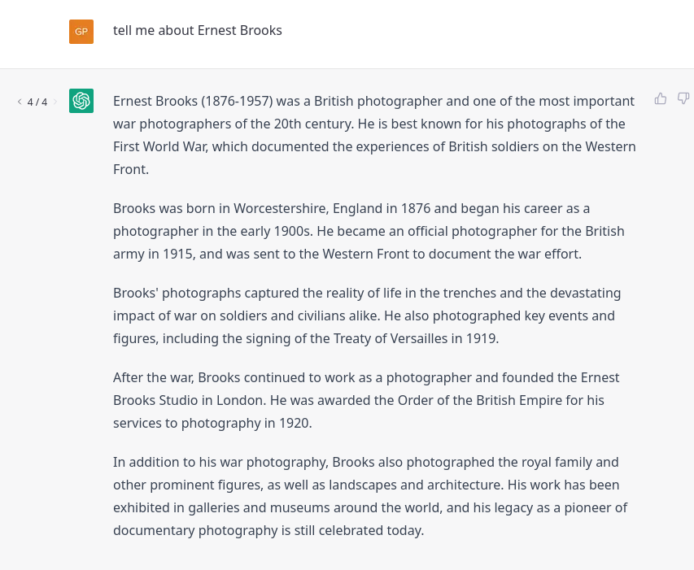The width and height of the screenshot is (694, 570).
Task: Click the paragraph starting 'After the war, Brooks'
Action: [366, 400]
